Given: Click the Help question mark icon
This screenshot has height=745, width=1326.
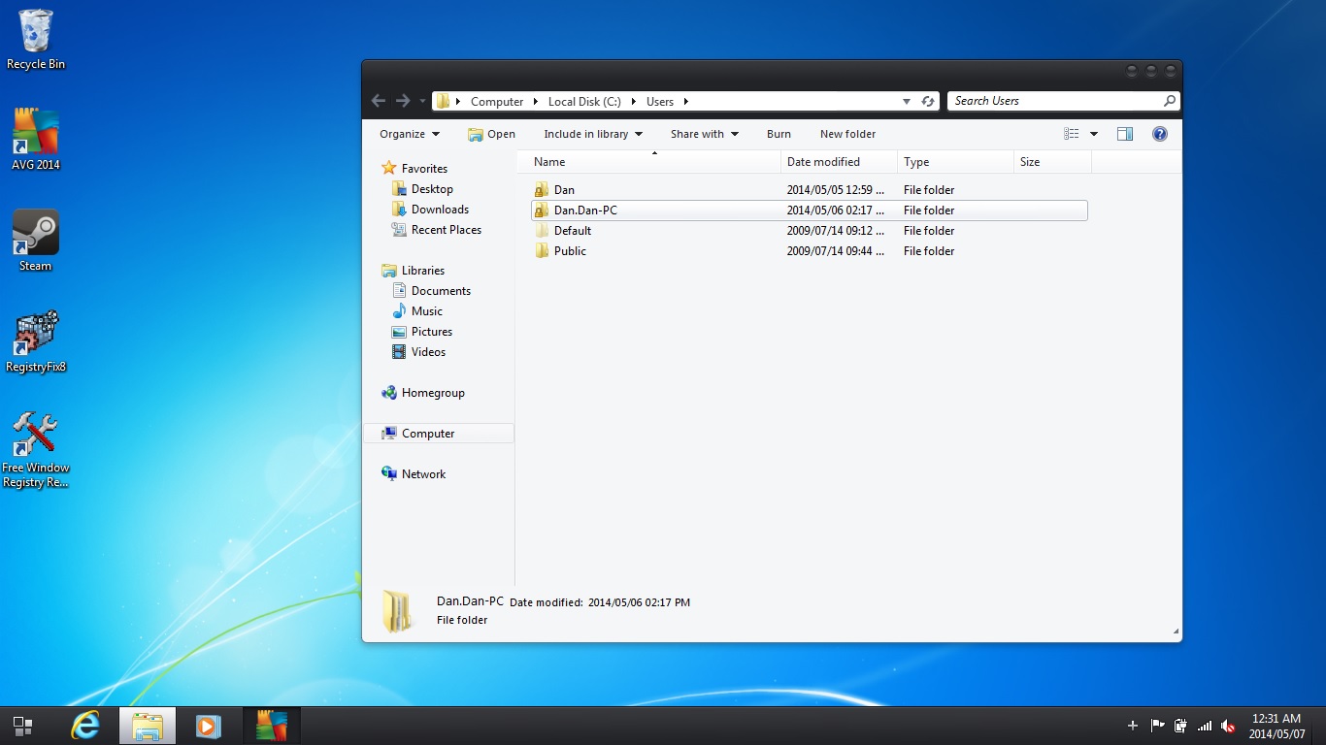Looking at the screenshot, I should click(x=1159, y=134).
